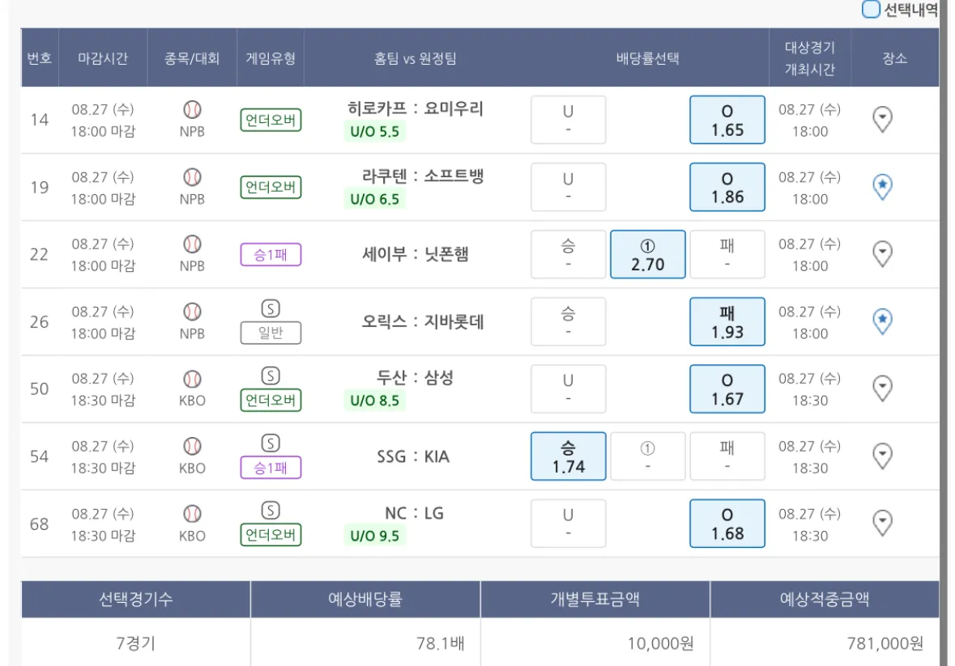The image size is (955, 666).
Task: Click the 게임유형 column header
Action: [271, 58]
